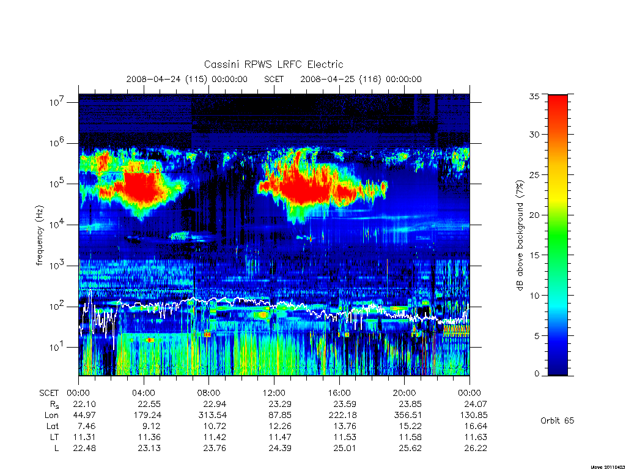626x470 pixels.
Task: Click the 10^1 frequency tick label
Action: pos(56,347)
